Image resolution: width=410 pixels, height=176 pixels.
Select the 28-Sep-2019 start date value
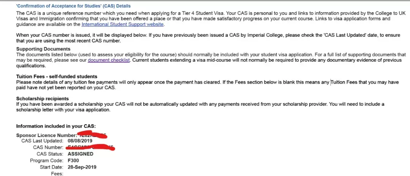click(82, 167)
